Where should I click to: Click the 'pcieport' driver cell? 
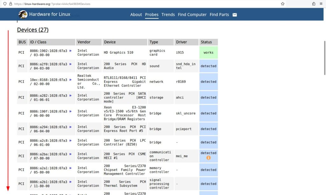click(186, 129)
